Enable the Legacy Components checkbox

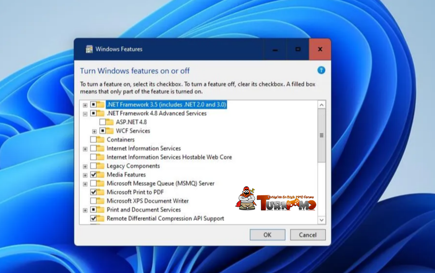coord(93,165)
